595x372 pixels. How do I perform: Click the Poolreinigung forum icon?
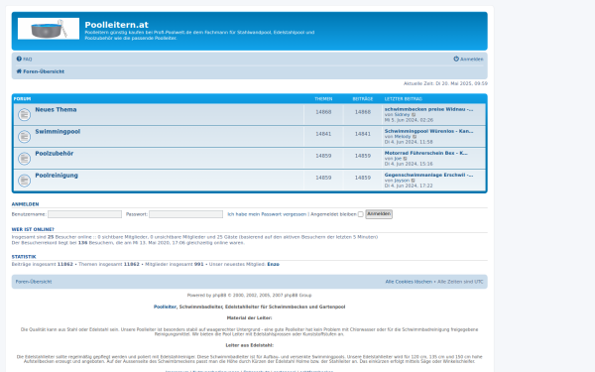[24, 181]
